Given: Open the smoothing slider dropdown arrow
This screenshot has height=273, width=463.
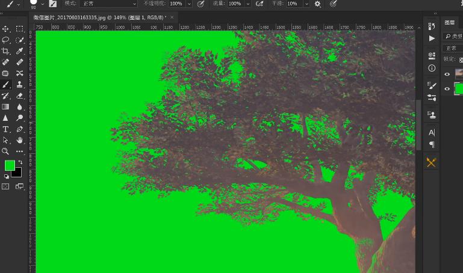Looking at the screenshot, I should click(x=307, y=4).
